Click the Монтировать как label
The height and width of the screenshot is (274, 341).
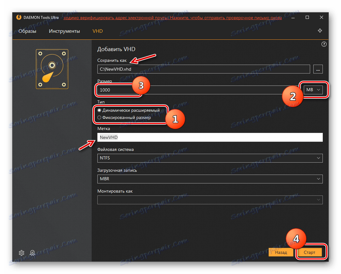click(x=115, y=191)
